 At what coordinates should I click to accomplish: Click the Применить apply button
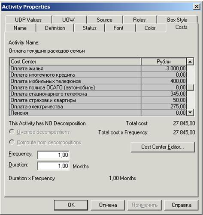point(145,205)
